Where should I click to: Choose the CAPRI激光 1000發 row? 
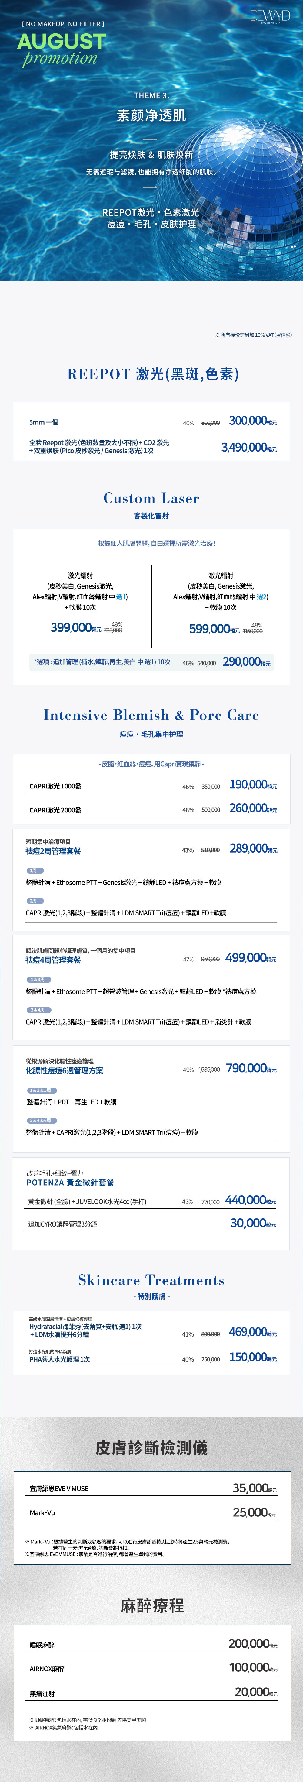point(152,785)
